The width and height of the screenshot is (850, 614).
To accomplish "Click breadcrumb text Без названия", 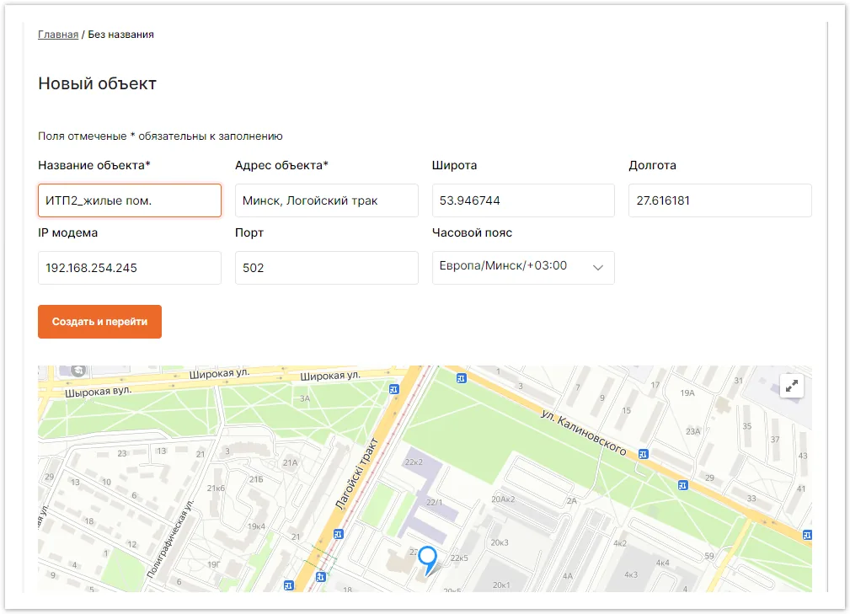I will point(120,35).
